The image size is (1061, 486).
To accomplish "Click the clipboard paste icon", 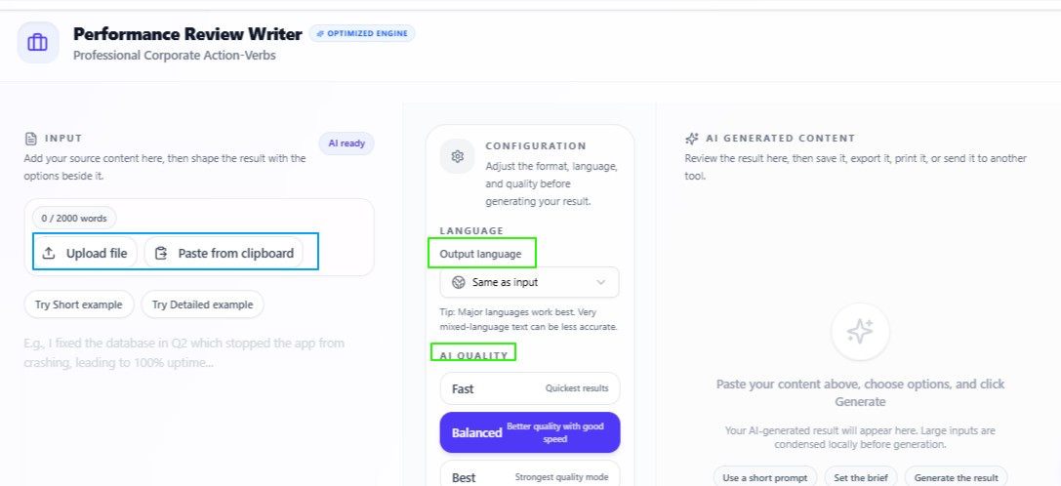I will pos(161,254).
